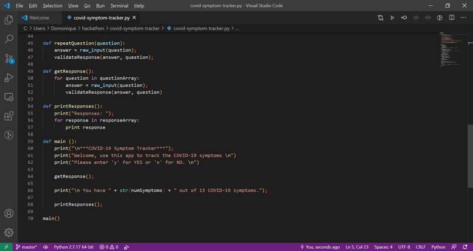Open the More Actions ellipsis menu

[x=464, y=18]
